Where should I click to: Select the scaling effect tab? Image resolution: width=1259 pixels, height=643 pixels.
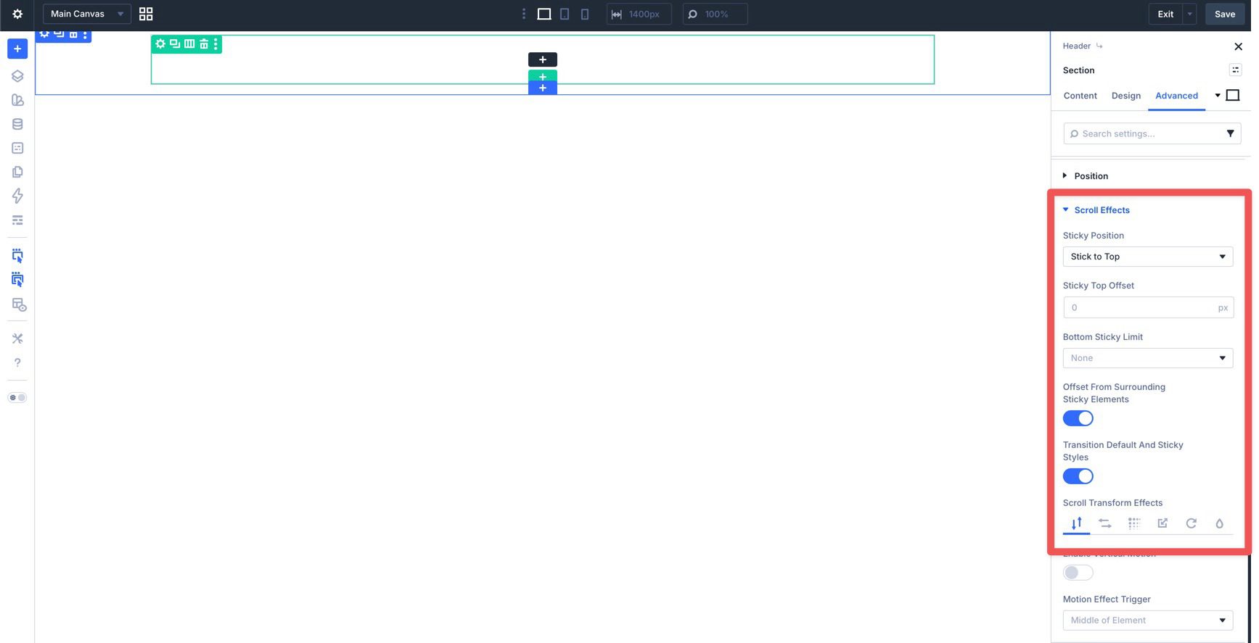tap(1162, 523)
